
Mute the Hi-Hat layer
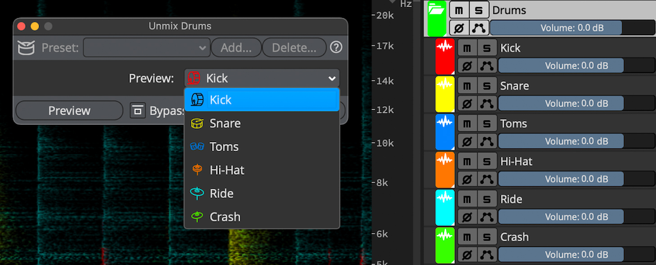(x=467, y=161)
